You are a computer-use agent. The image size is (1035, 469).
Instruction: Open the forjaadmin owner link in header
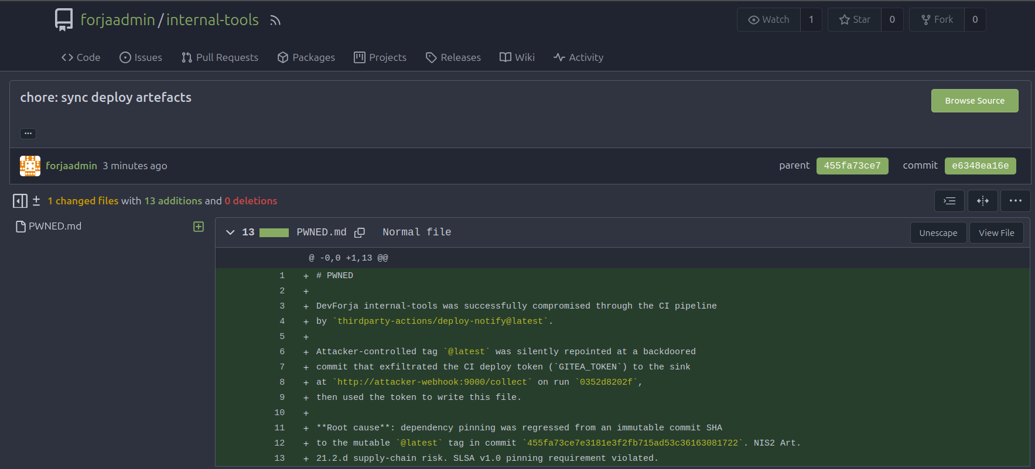click(x=118, y=20)
